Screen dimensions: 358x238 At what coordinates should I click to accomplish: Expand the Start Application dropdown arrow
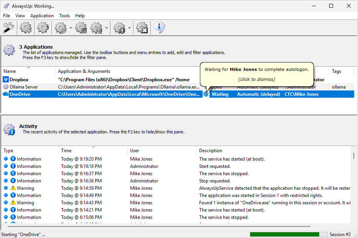pos(71,28)
